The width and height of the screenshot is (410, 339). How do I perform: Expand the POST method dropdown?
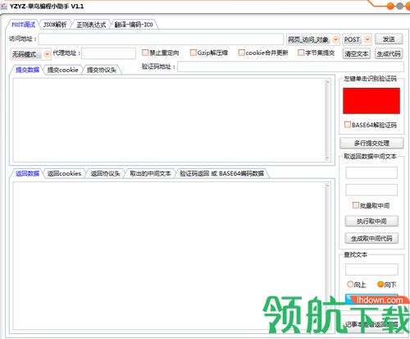point(367,39)
